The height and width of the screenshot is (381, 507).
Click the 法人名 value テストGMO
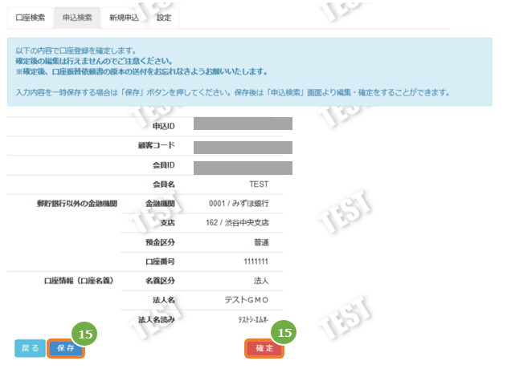click(247, 300)
